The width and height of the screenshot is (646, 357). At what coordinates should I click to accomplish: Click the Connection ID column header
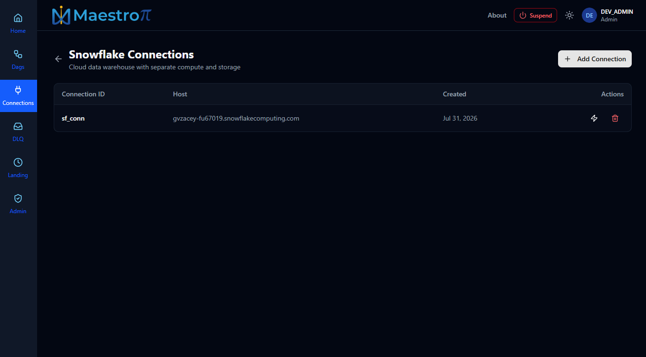click(83, 94)
